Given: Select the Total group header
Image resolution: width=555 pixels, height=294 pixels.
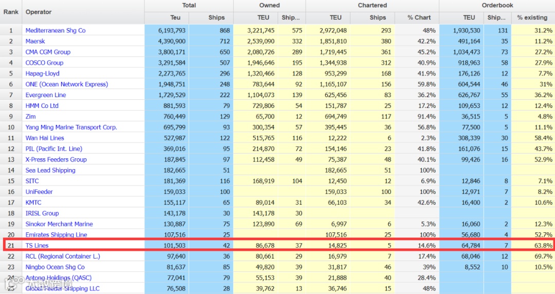Looking at the screenshot, I should click(x=189, y=6).
